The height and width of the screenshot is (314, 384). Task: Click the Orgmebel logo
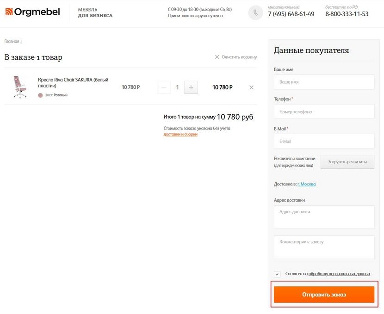32,12
